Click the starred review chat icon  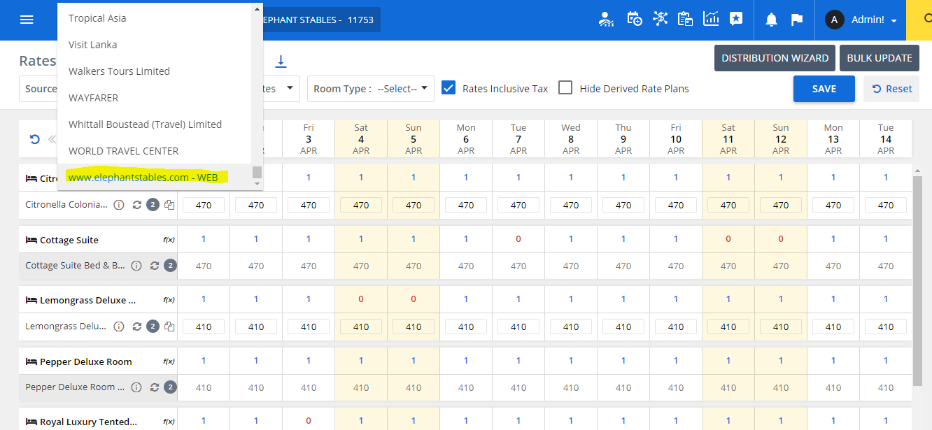pyautogui.click(x=735, y=19)
